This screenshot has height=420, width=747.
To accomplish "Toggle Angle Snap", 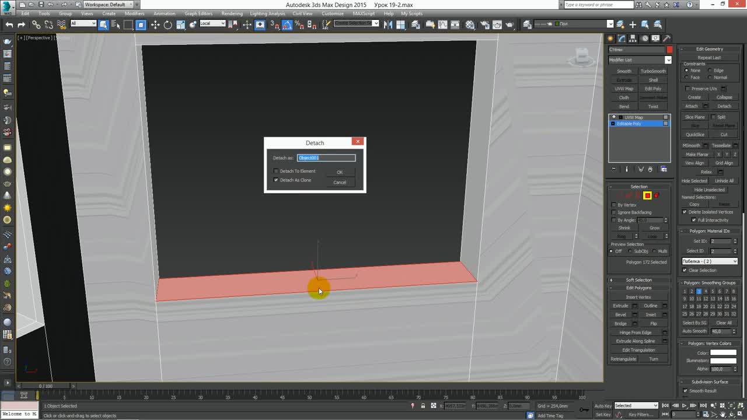I will [x=287, y=24].
